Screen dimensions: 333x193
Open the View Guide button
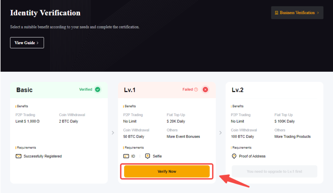(27, 43)
